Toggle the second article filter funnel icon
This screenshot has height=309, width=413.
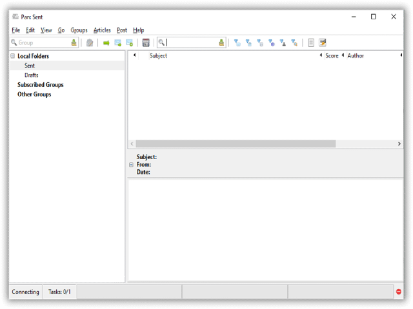tap(248, 42)
